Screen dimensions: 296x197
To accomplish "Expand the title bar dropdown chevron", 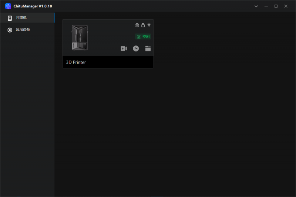I will pos(257,6).
